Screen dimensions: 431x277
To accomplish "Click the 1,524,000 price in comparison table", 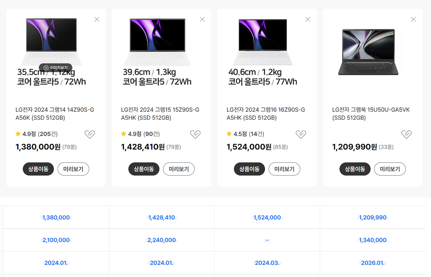I will [267, 217].
